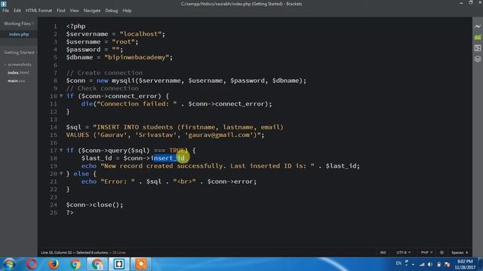The width and height of the screenshot is (483, 271).
Task: Open the Find menu
Action: (x=60, y=11)
